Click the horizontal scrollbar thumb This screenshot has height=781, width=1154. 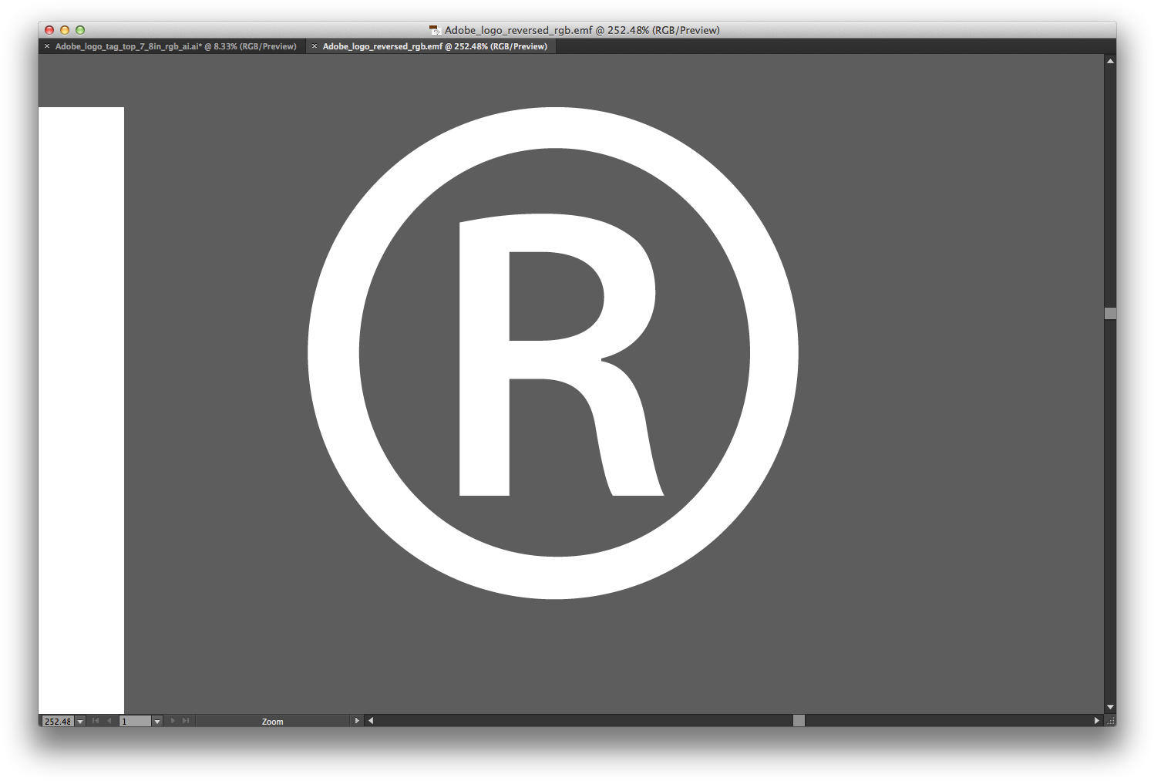coord(799,721)
